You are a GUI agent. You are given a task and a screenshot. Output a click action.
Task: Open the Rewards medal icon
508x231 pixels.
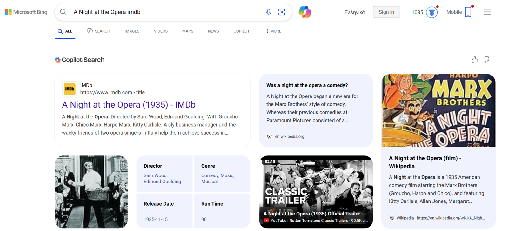pos(431,12)
